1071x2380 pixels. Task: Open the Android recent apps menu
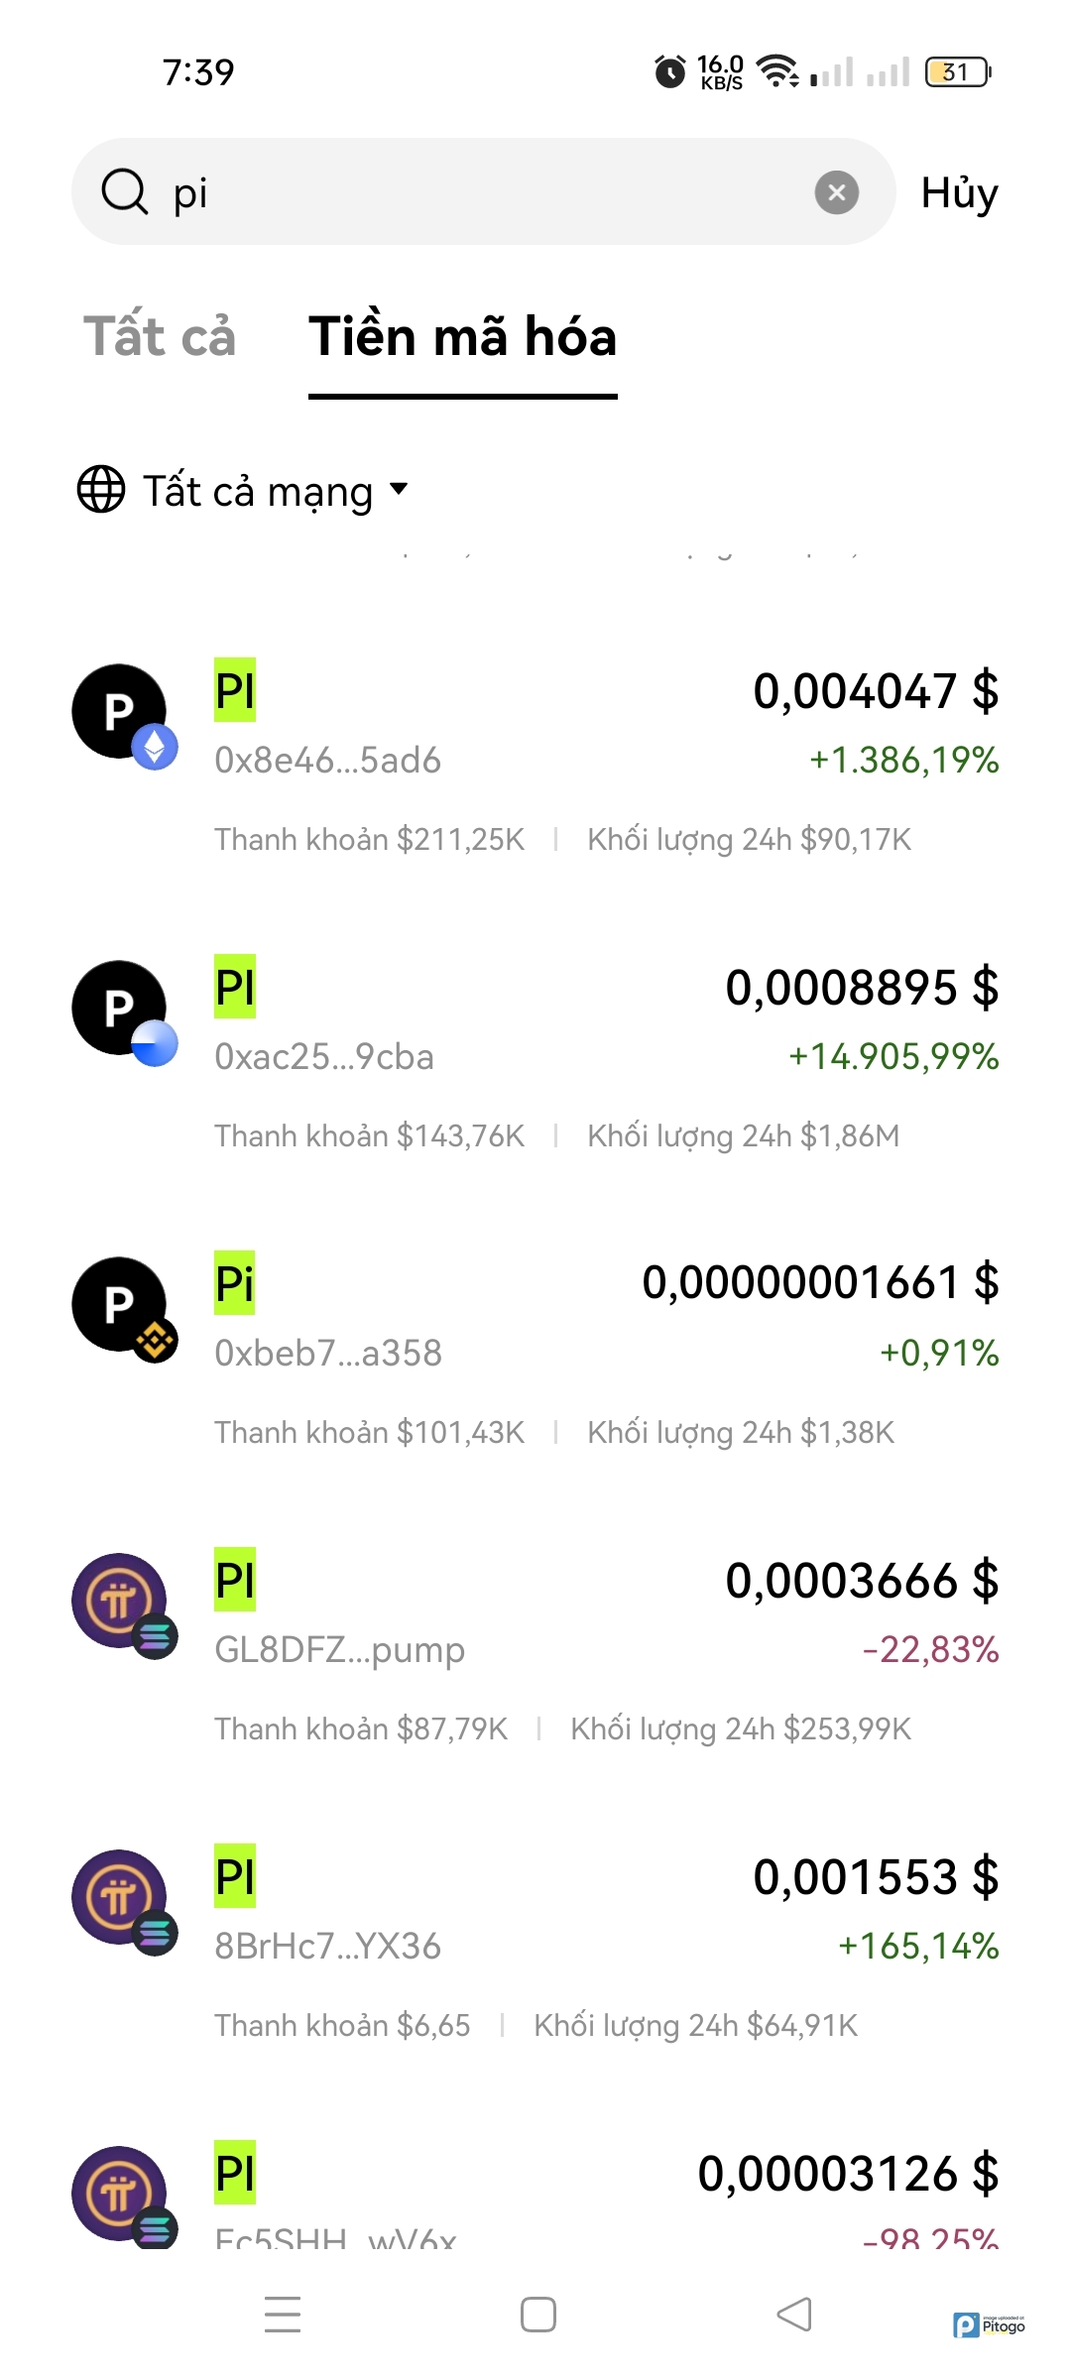pyautogui.click(x=283, y=2315)
